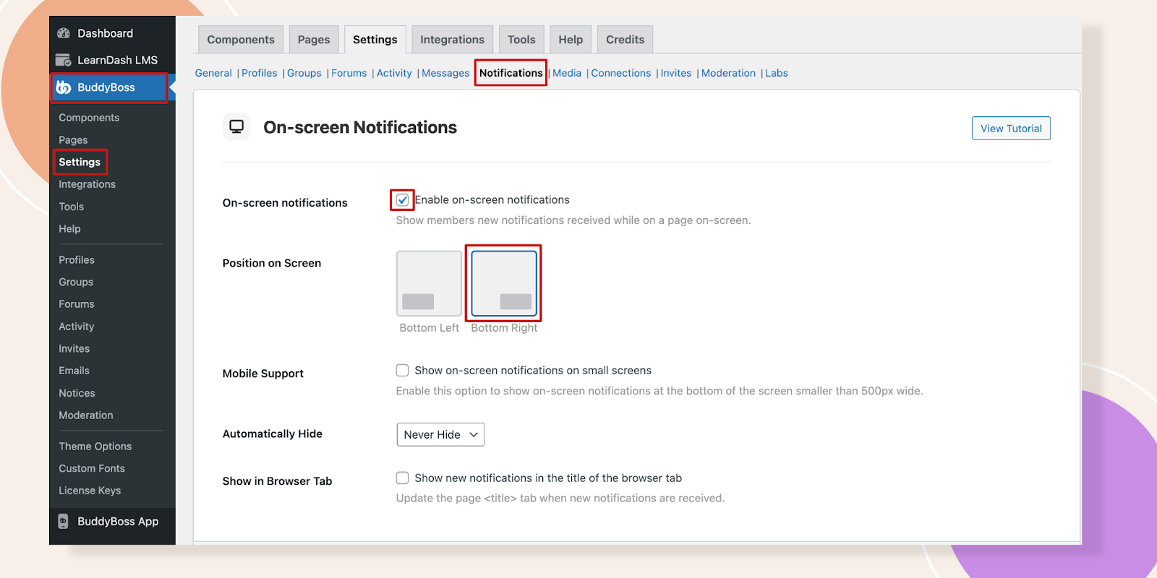This screenshot has width=1157, height=578.
Task: Click the Position on Screen label
Action: 272,263
